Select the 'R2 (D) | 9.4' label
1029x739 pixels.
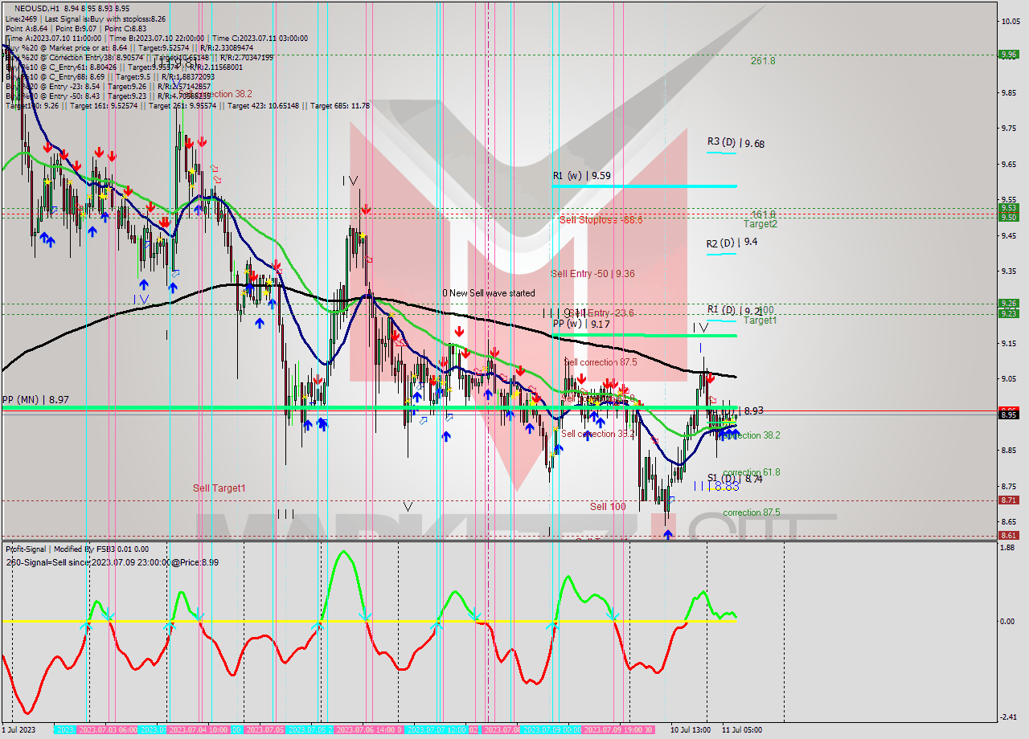pyautogui.click(x=732, y=243)
